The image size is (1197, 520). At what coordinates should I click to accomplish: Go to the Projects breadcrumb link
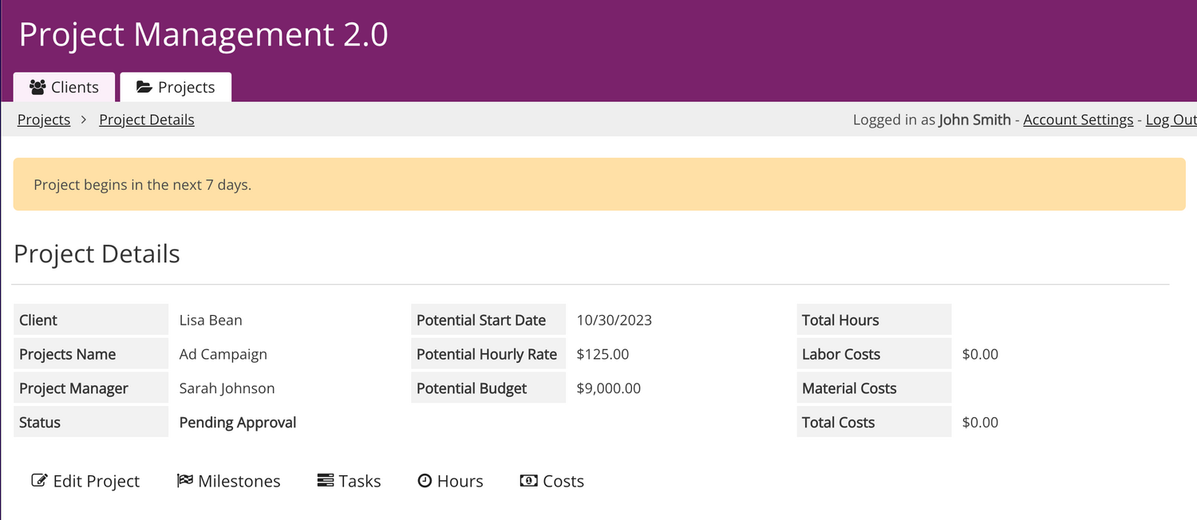point(44,120)
